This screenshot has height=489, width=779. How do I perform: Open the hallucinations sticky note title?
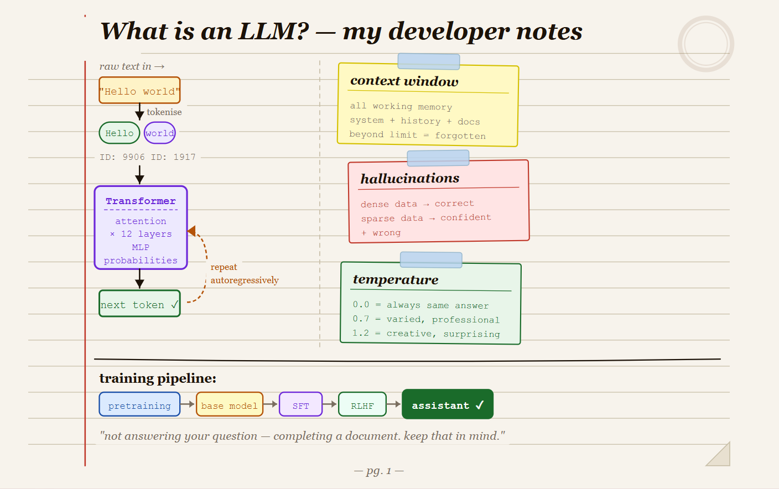[410, 178]
